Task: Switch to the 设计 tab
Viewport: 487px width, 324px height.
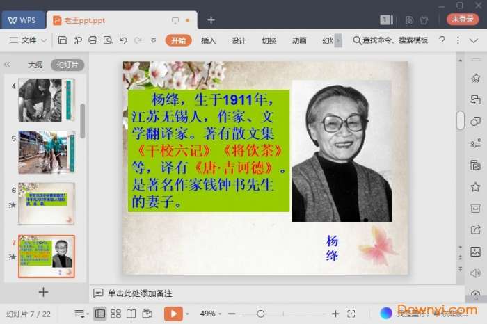Action: click(x=239, y=40)
